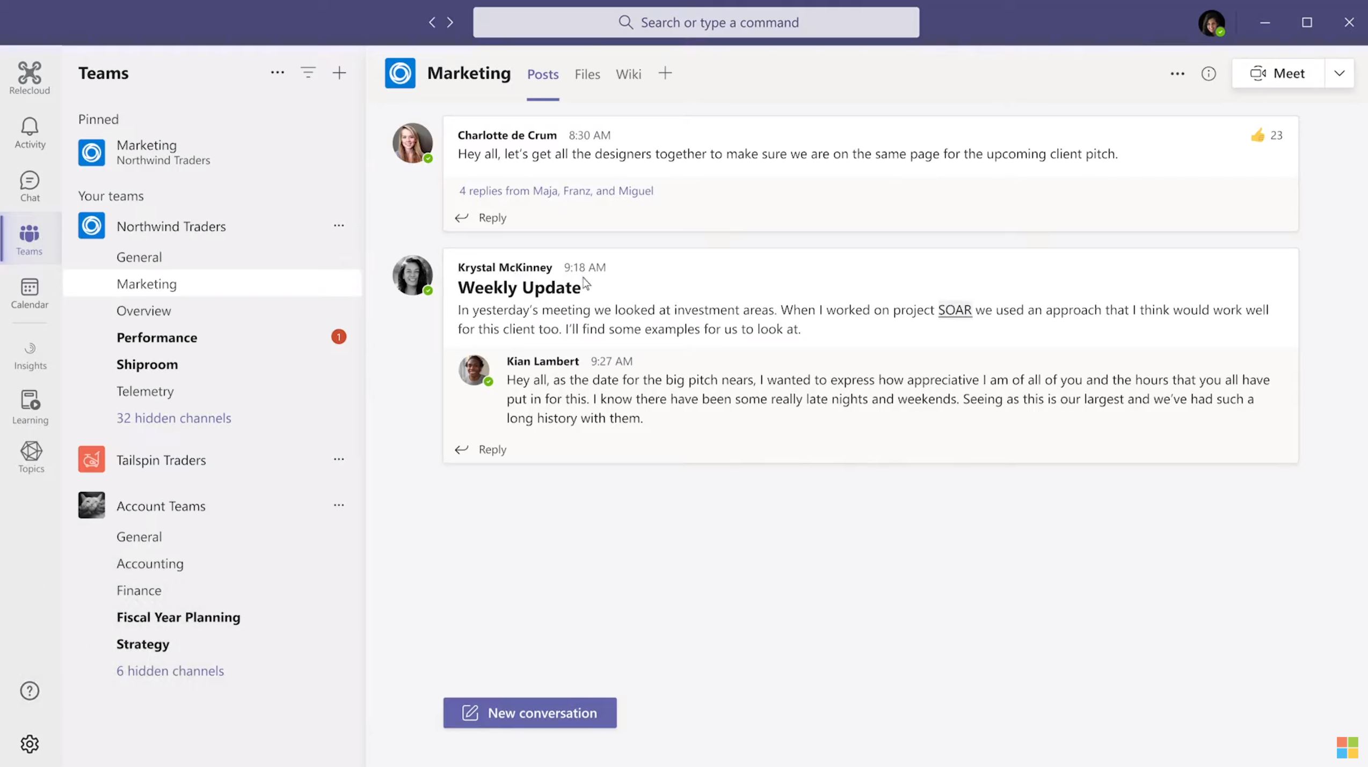Switch to the Wiki tab
Viewport: 1368px width, 767px height.
tap(628, 74)
